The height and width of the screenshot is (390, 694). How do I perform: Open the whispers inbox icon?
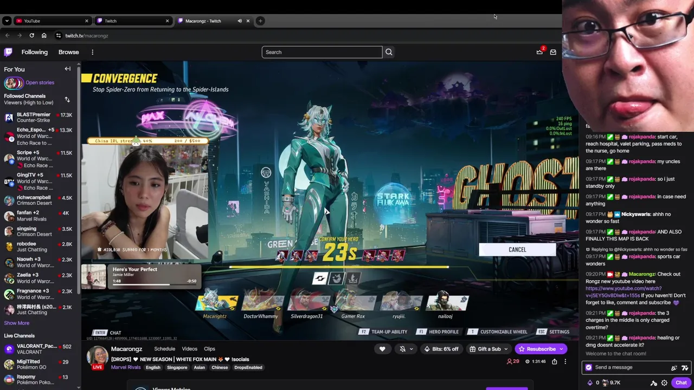point(553,52)
